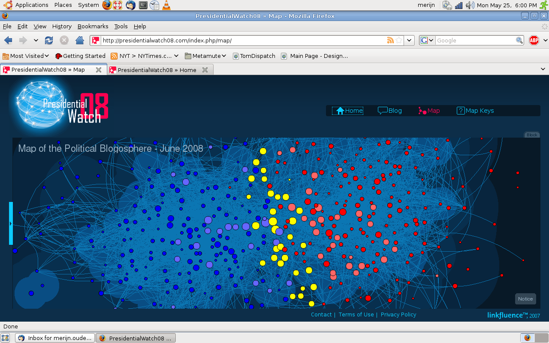Bookmark page with the star icon
This screenshot has height=343, width=549.
[399, 40]
